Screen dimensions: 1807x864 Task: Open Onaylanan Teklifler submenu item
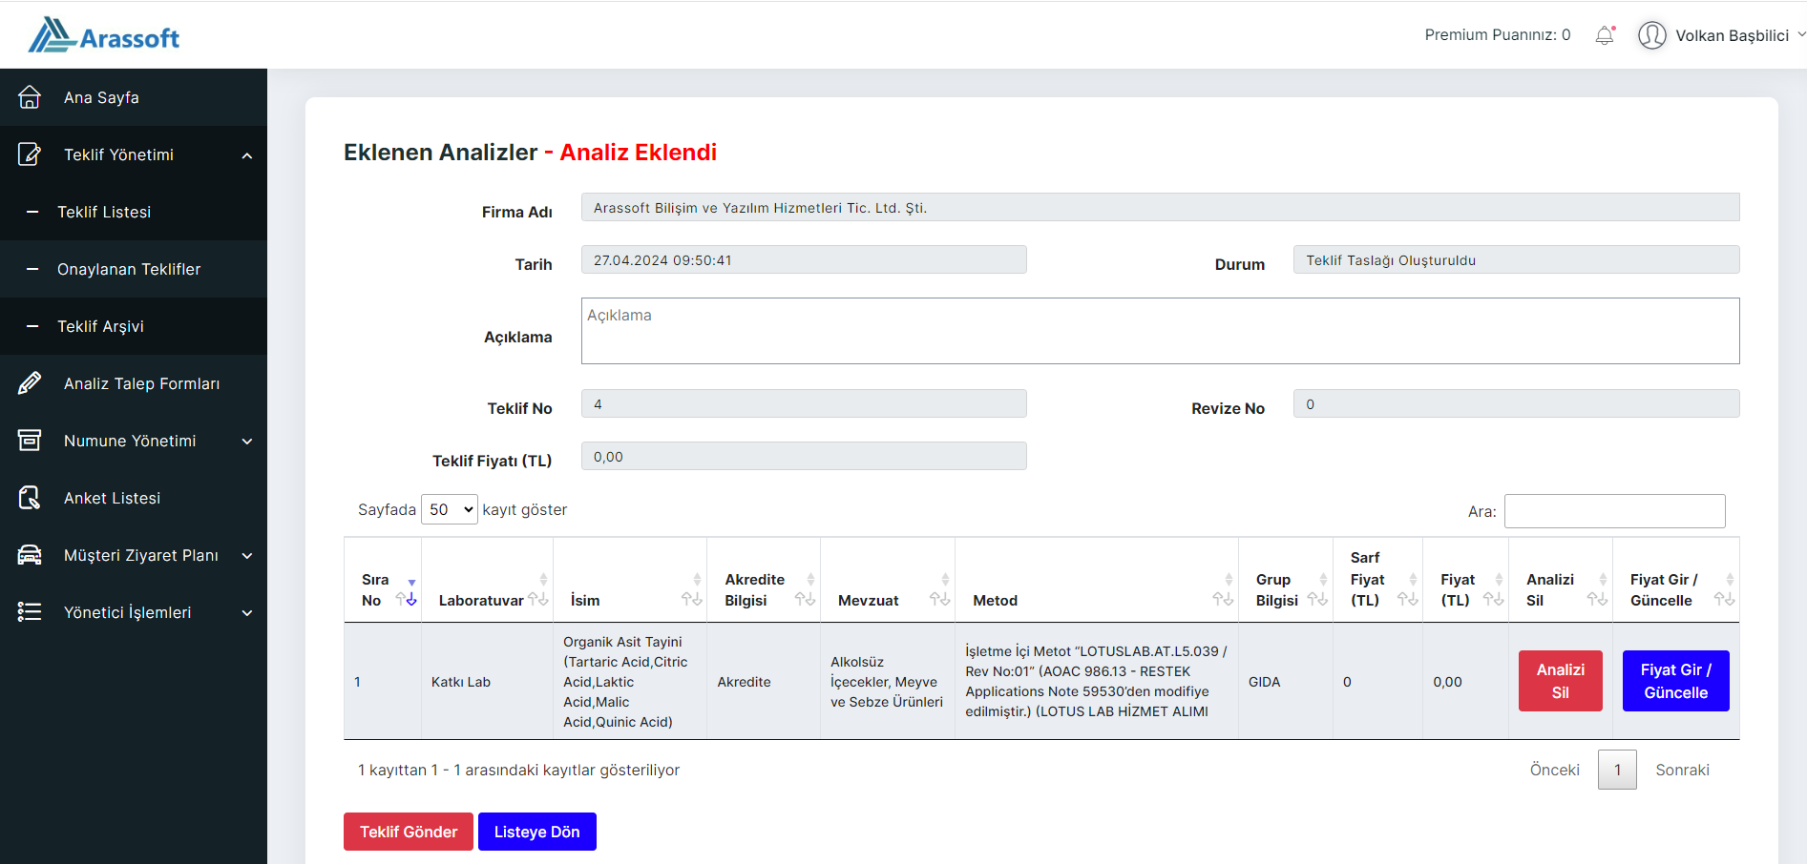click(134, 269)
